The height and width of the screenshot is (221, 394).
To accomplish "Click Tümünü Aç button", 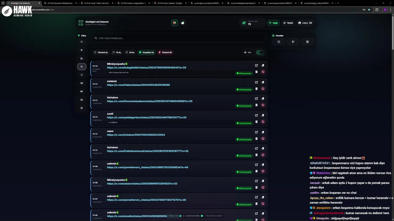I will tap(101, 52).
